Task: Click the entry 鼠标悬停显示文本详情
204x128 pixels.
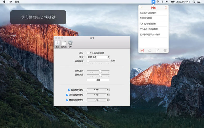Action: point(154,35)
